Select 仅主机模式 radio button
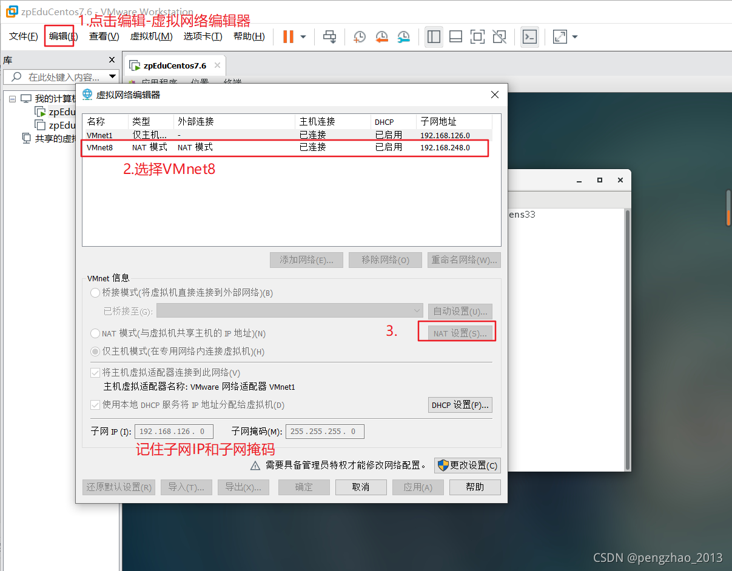Screen dimensions: 732x571 95,352
